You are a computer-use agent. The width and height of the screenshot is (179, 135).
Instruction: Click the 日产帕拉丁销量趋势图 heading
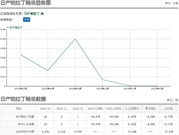tap(26, 3)
